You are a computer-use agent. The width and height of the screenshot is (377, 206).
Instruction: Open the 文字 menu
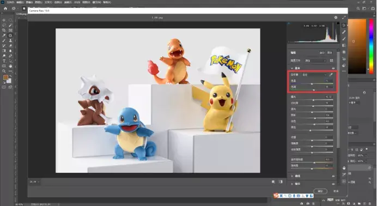[x=48, y=2]
